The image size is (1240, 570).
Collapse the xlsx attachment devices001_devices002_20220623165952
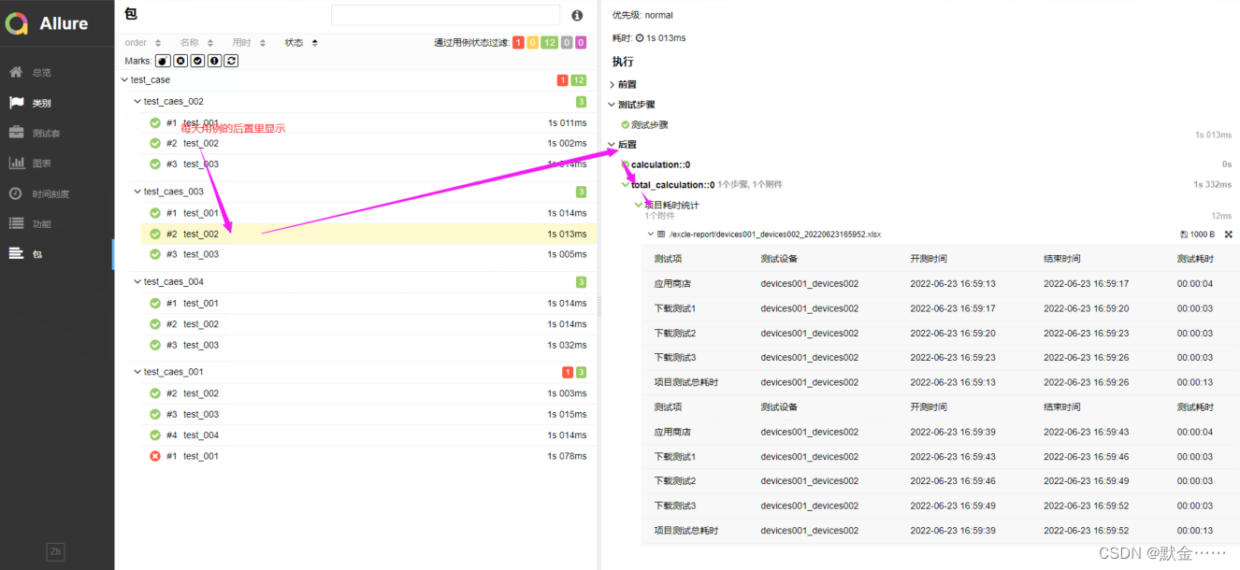click(651, 235)
